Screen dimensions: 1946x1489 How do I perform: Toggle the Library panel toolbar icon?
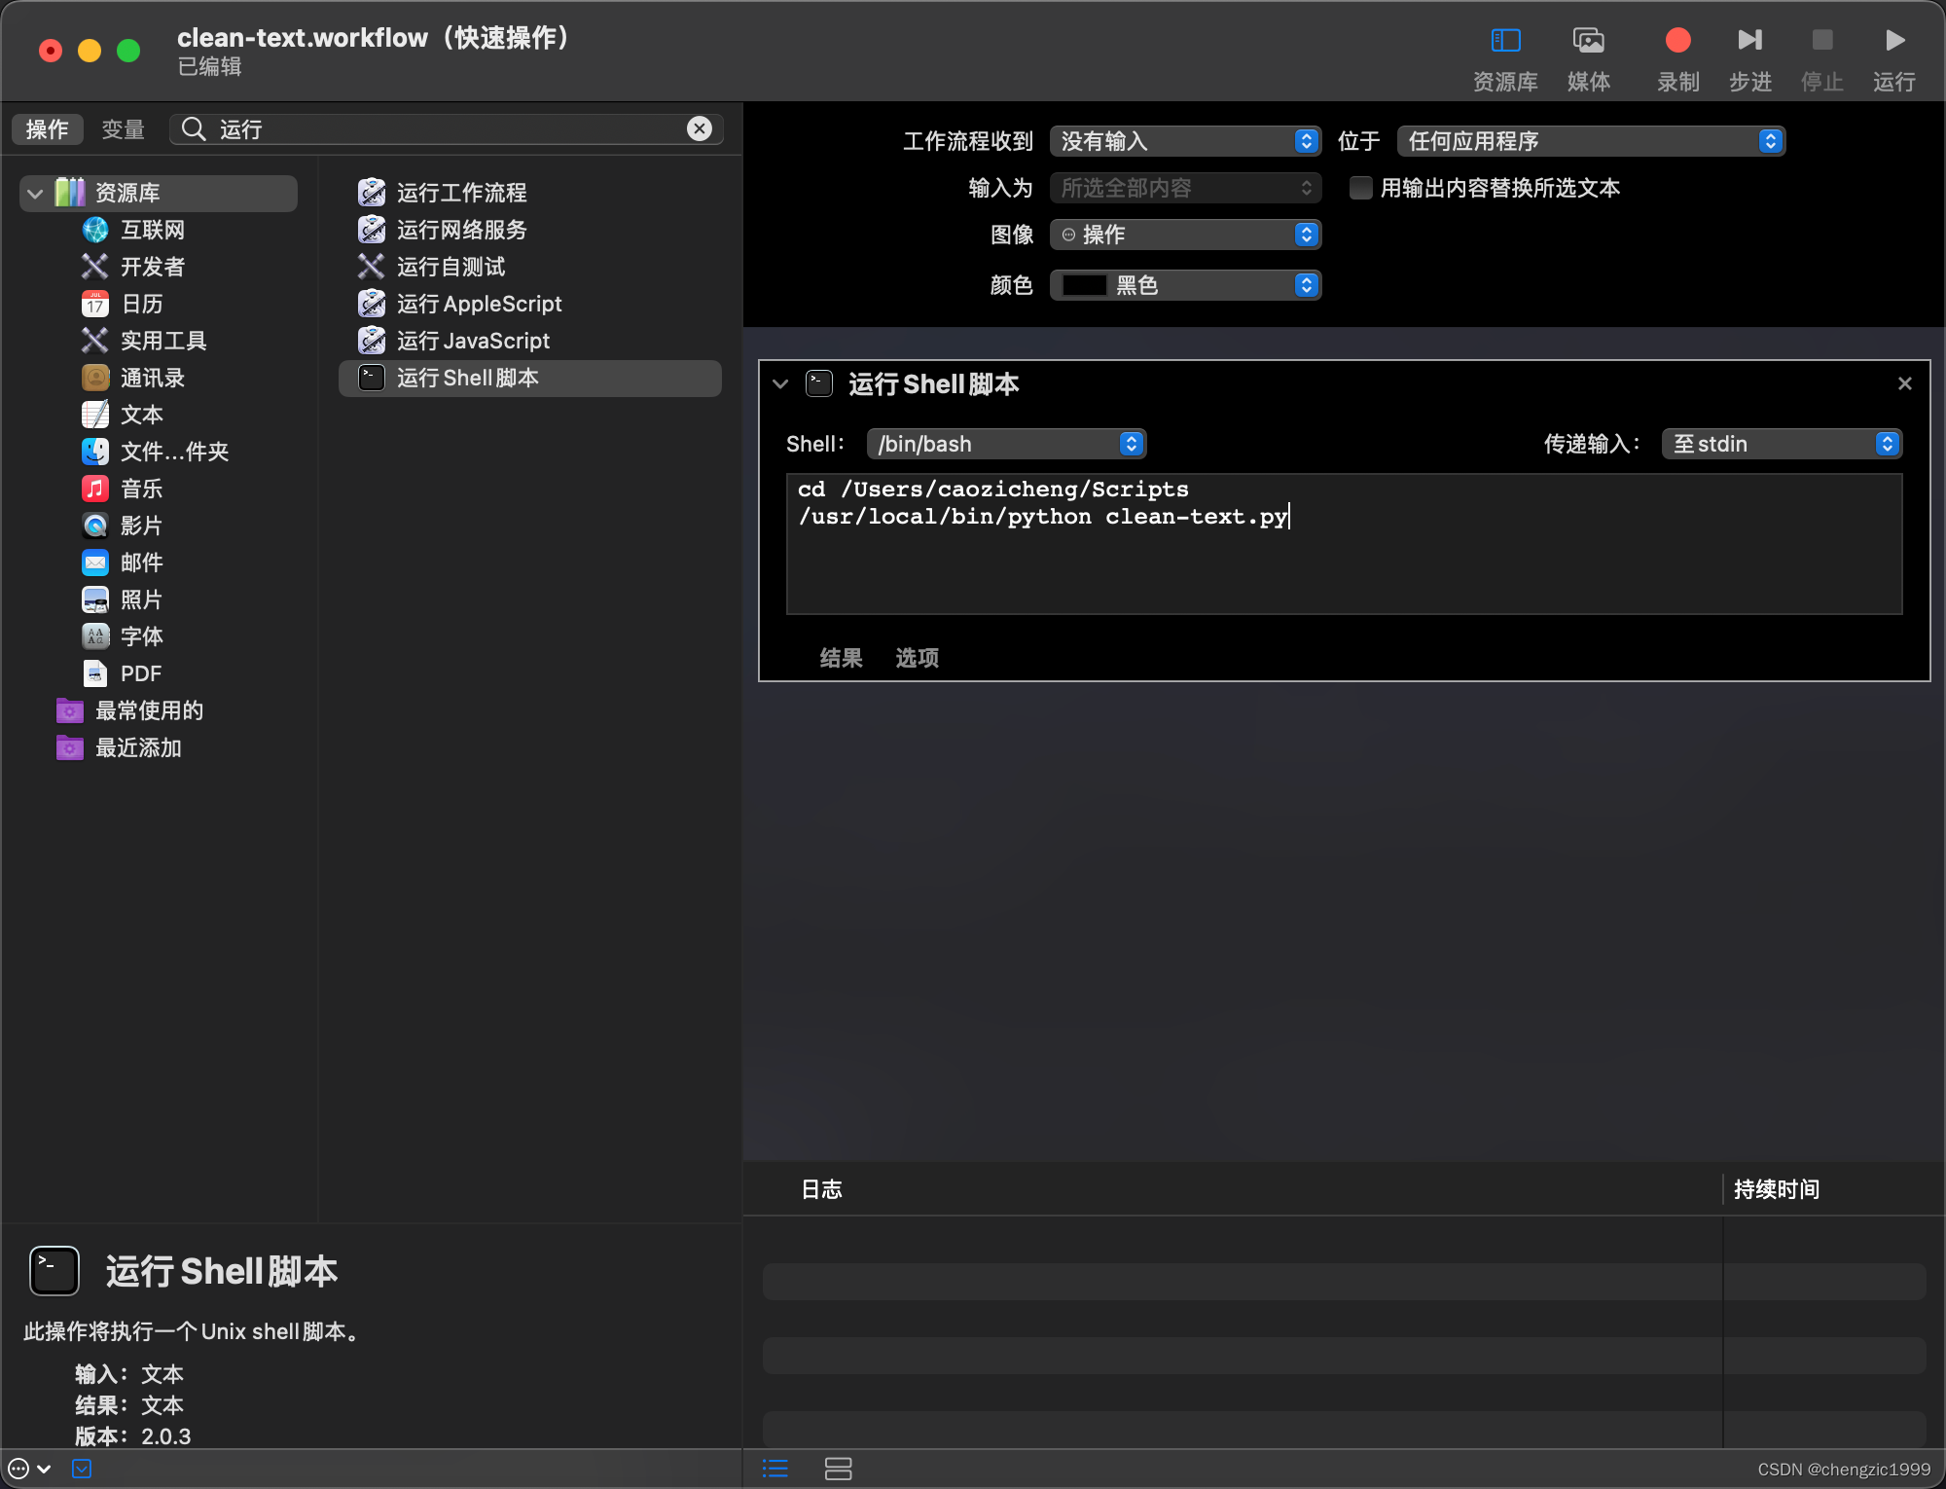pos(1505,41)
